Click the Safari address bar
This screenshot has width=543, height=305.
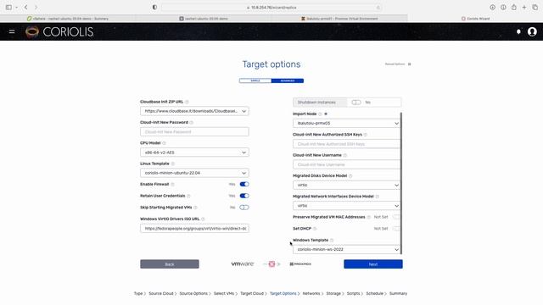coord(271,8)
